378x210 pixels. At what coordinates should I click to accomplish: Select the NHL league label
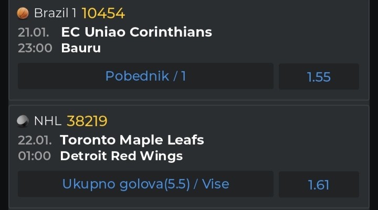point(48,121)
